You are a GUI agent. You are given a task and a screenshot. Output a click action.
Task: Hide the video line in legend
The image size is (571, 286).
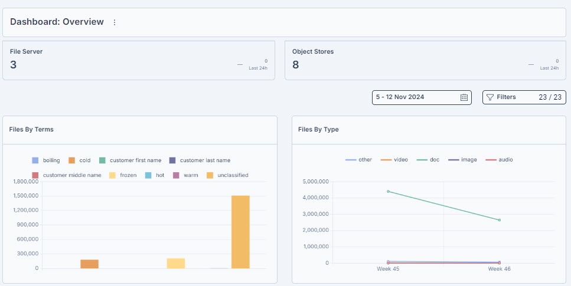(394, 160)
